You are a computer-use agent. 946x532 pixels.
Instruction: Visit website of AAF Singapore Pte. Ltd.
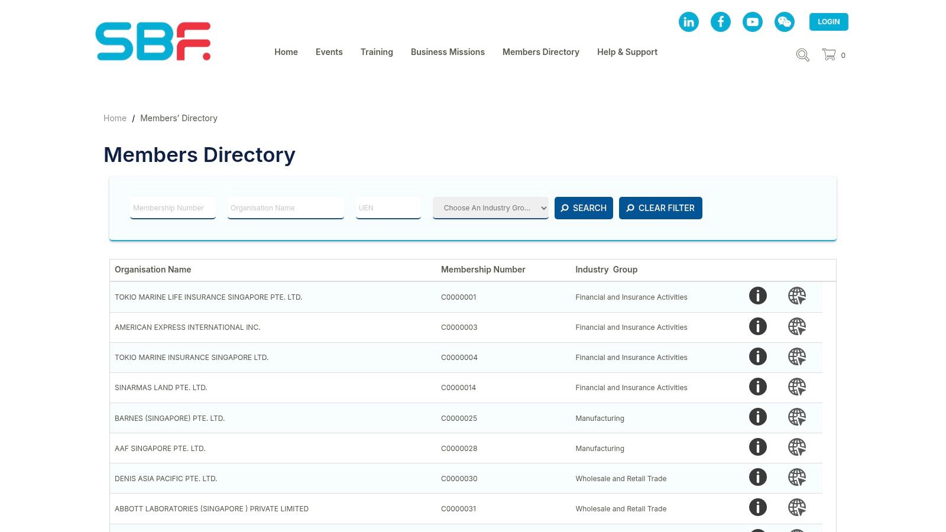point(797,447)
